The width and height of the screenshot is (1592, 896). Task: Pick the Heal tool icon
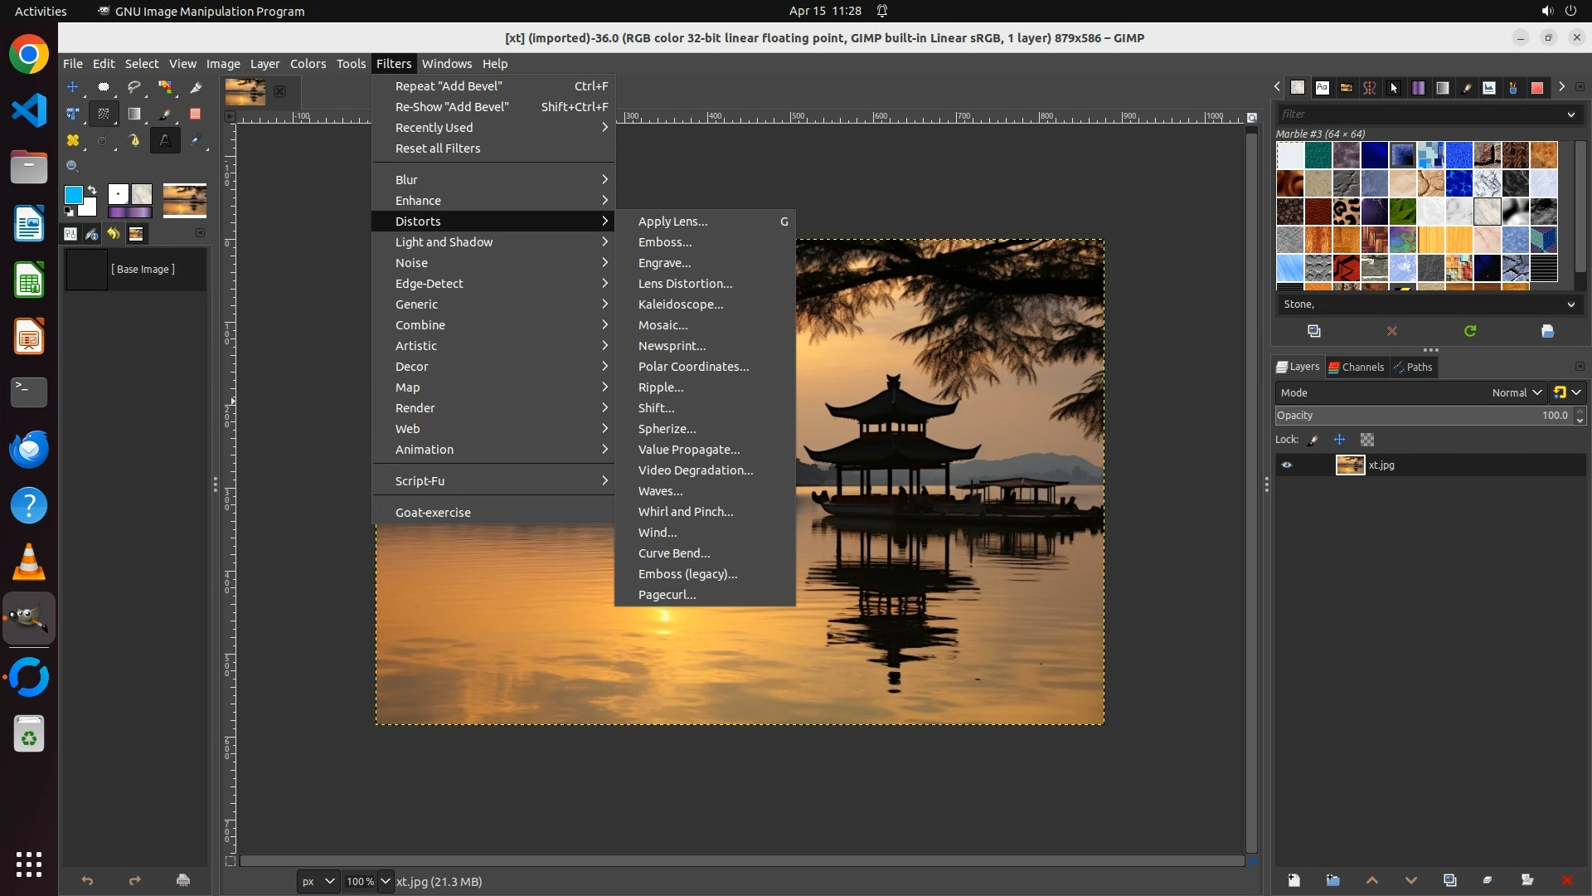coord(72,141)
